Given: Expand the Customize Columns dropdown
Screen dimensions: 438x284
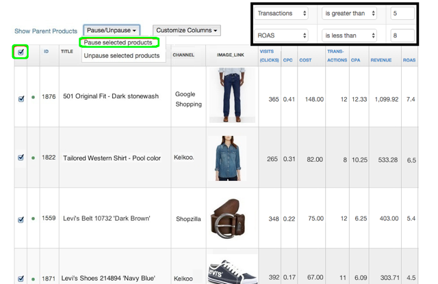Looking at the screenshot, I should pyautogui.click(x=187, y=31).
